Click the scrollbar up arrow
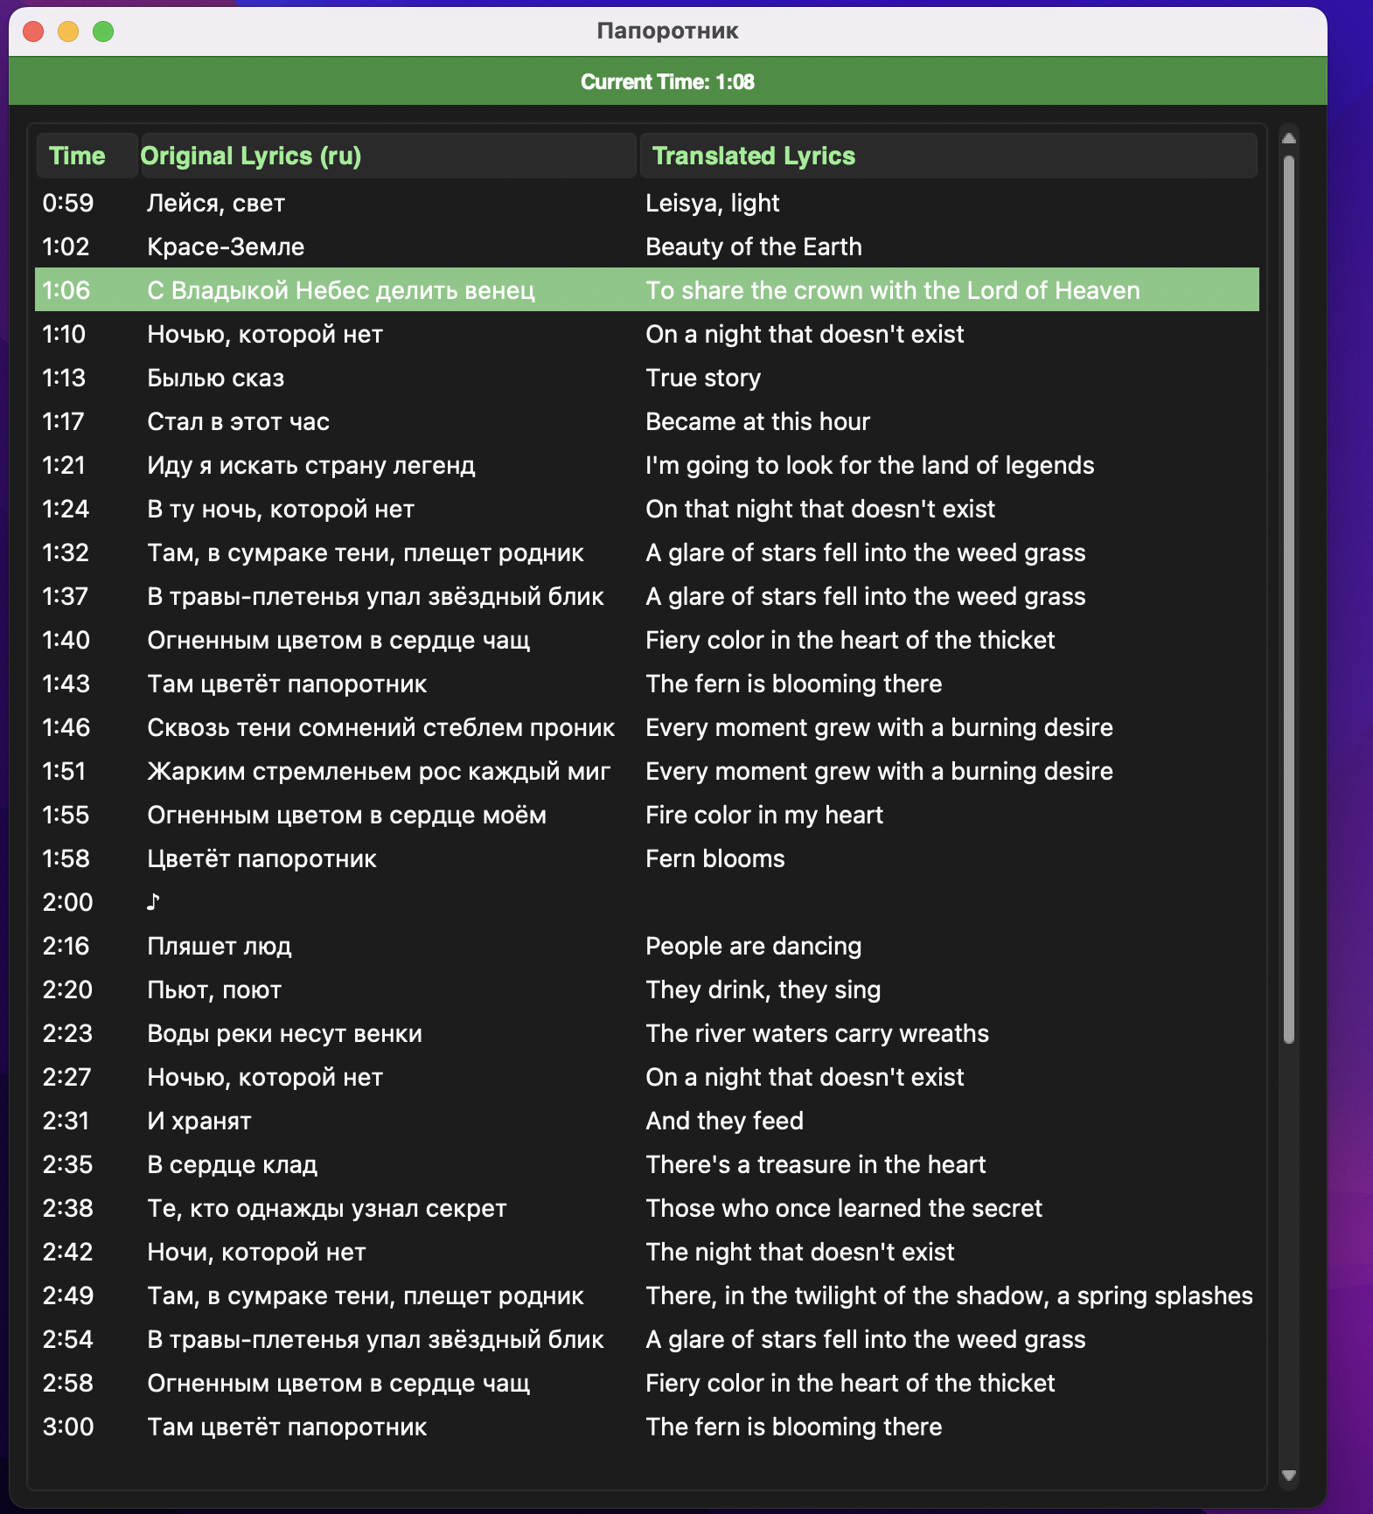 [x=1288, y=138]
